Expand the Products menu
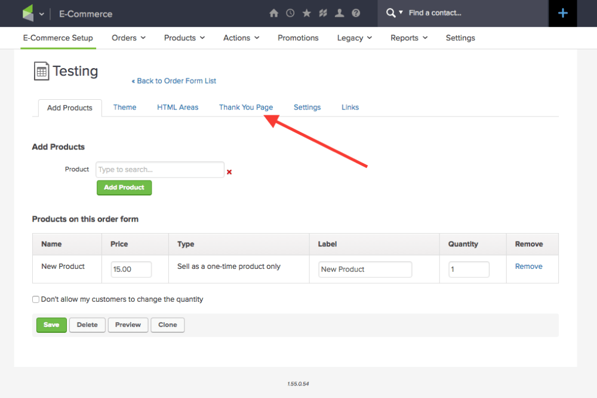Screen dimensions: 597x398 184,38
